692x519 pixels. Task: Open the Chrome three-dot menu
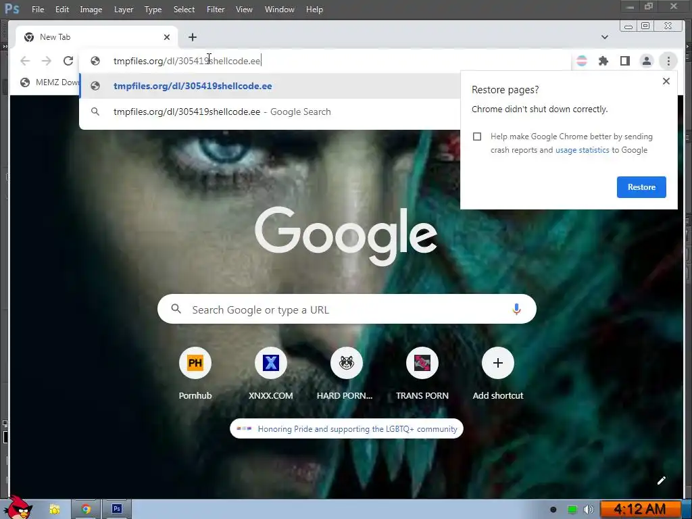(668, 61)
